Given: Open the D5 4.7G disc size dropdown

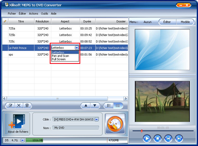Looking at the screenshot, I should tap(23, 140).
